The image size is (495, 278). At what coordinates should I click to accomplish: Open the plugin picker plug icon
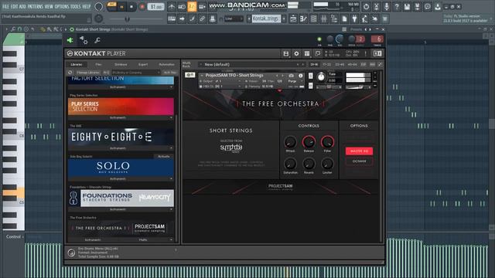[x=354, y=19]
